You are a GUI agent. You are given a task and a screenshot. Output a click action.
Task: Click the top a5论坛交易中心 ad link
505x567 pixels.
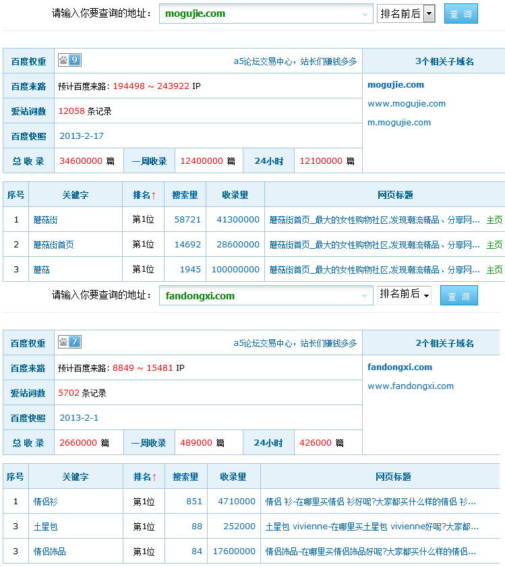295,61
